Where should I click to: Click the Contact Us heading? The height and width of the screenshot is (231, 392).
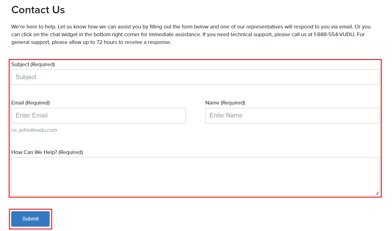pos(38,10)
